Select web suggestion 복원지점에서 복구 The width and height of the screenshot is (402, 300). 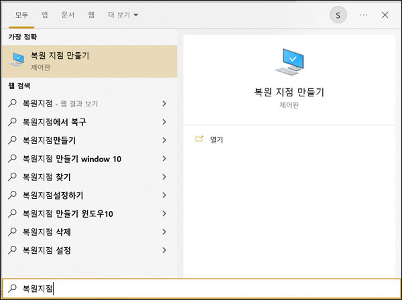click(x=89, y=122)
